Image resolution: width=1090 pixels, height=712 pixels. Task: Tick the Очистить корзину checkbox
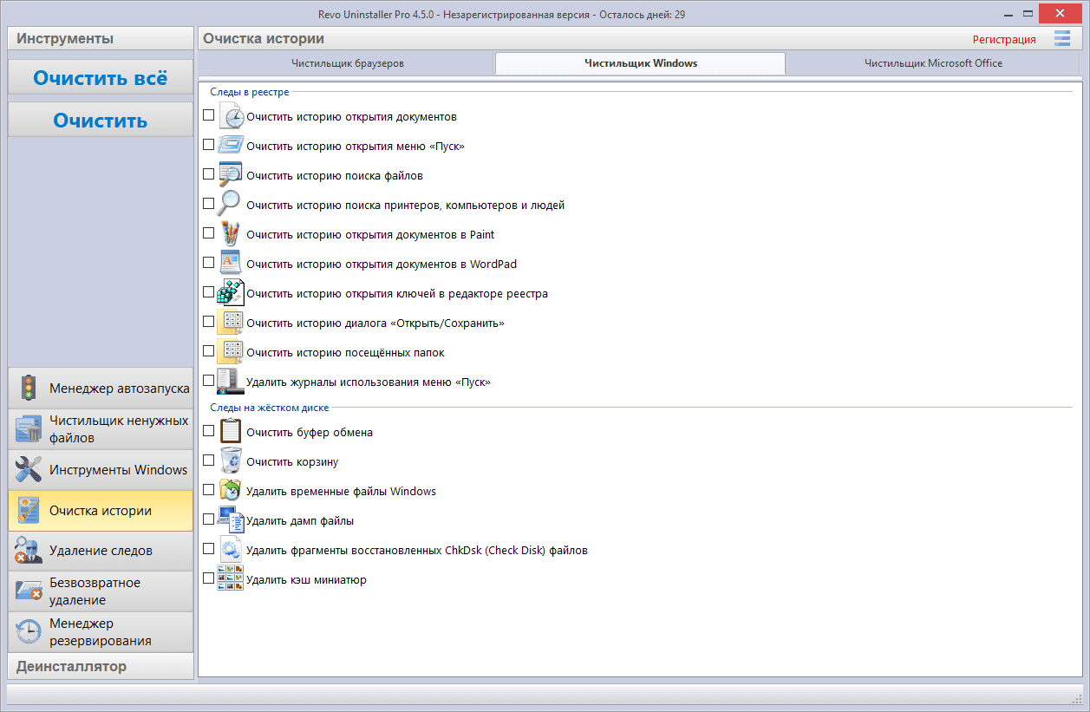pos(208,460)
